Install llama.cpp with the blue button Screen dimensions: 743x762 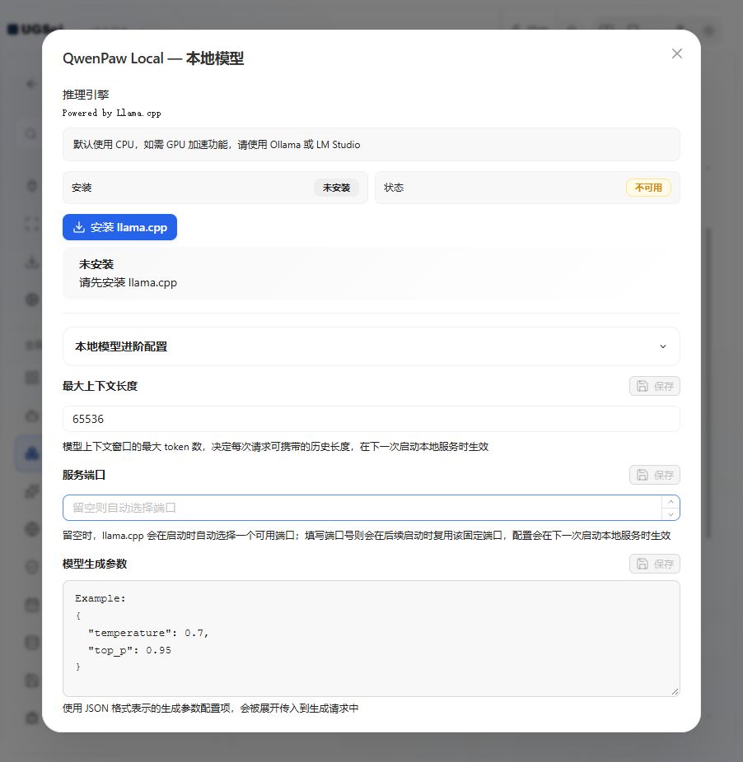click(119, 227)
